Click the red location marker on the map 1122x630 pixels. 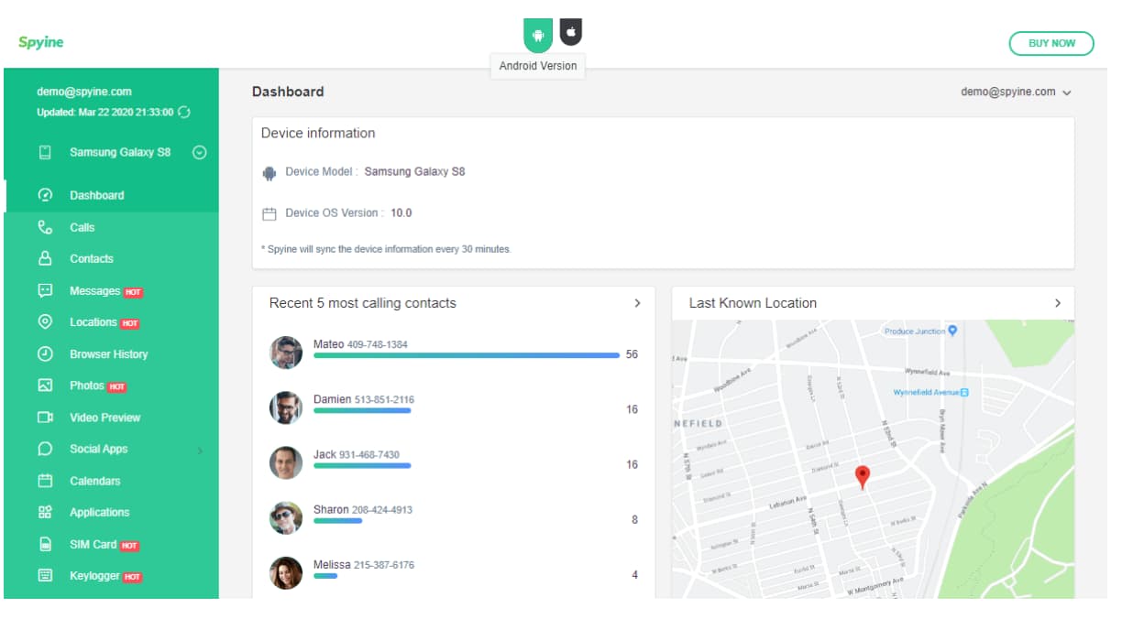point(862,477)
